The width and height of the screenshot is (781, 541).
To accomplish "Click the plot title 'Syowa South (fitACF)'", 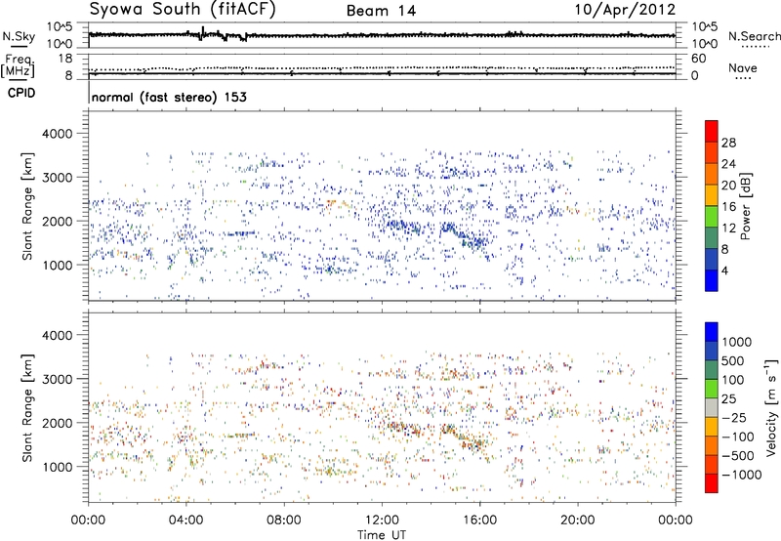I will (x=183, y=10).
